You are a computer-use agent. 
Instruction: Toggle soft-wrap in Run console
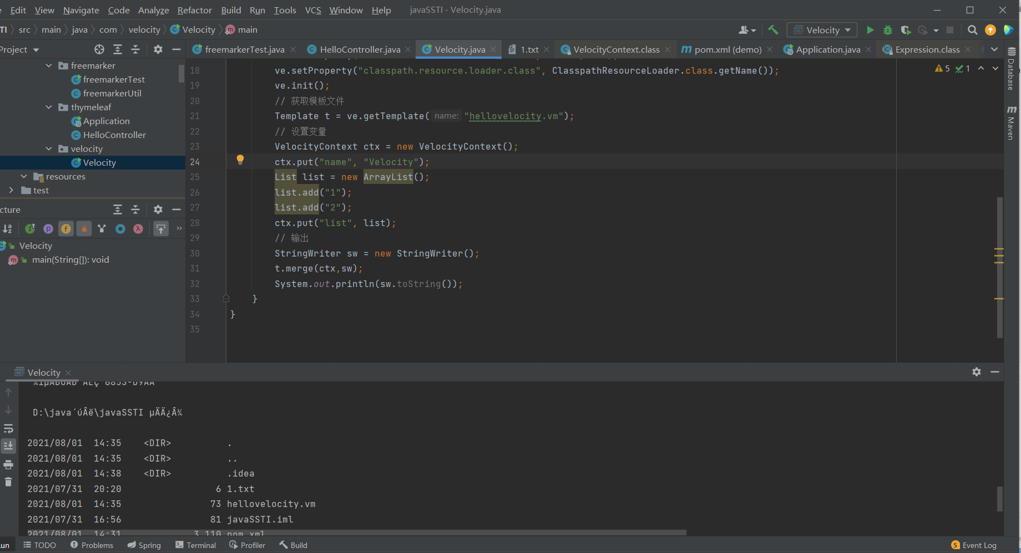click(8, 428)
